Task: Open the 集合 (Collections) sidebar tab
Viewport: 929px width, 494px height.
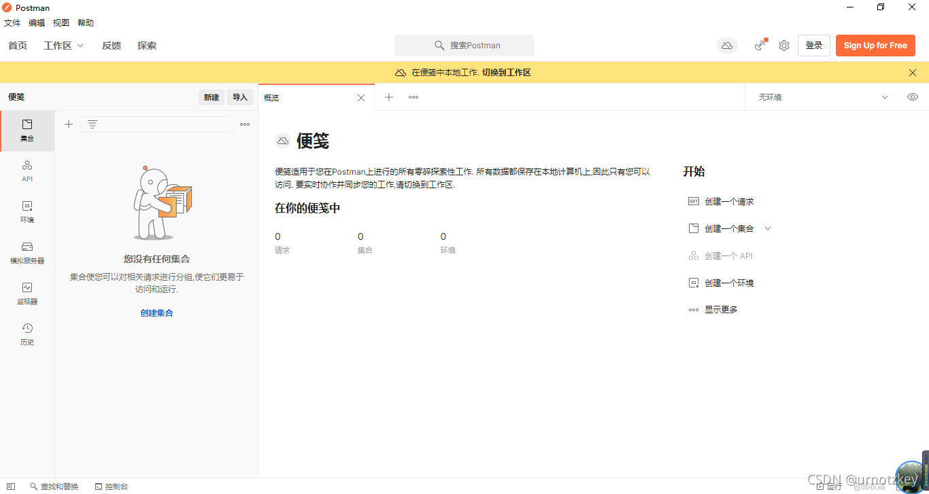Action: point(27,131)
